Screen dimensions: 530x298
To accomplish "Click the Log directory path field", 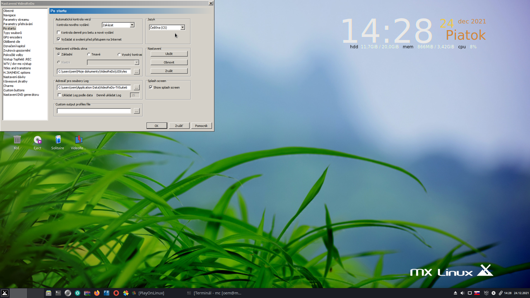I will point(94,87).
